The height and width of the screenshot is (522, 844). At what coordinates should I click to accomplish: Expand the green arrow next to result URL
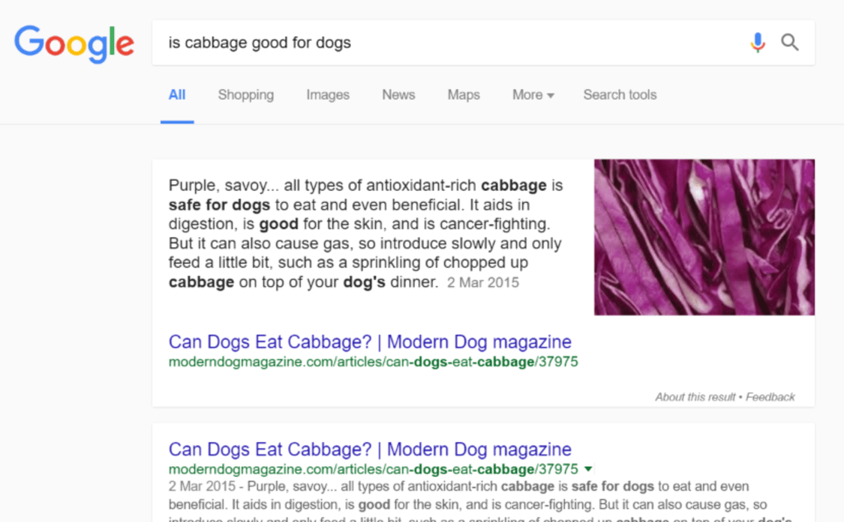pyautogui.click(x=588, y=469)
